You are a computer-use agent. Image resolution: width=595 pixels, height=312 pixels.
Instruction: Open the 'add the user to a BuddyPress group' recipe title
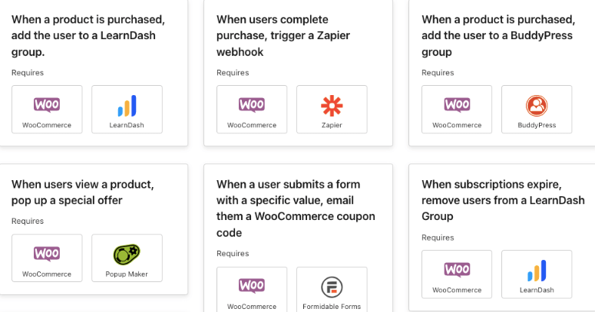pyautogui.click(x=498, y=35)
